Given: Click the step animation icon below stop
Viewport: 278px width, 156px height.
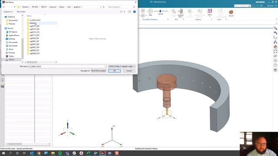Looking at the screenshot, I should click(143, 16).
